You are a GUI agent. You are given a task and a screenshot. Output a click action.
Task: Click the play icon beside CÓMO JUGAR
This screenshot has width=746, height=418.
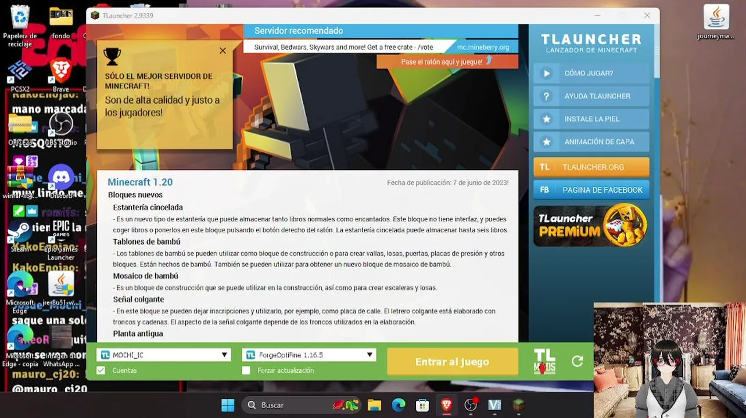(x=546, y=73)
